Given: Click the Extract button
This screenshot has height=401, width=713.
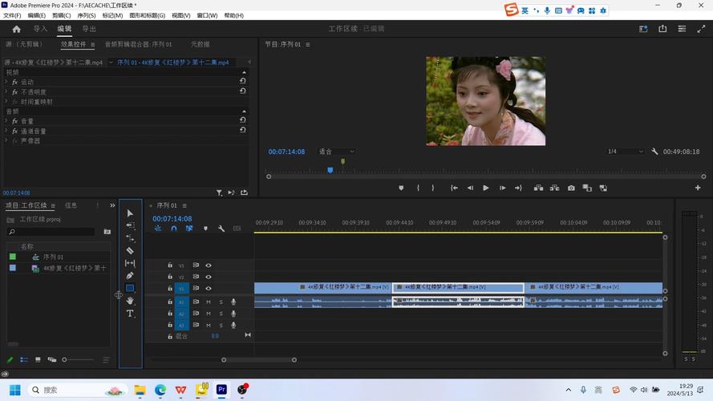Looking at the screenshot, I should [x=555, y=188].
